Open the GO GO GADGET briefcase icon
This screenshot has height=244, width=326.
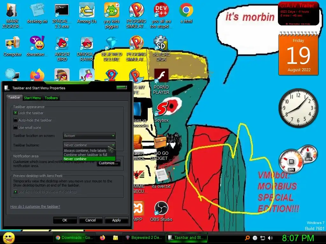click(161, 147)
